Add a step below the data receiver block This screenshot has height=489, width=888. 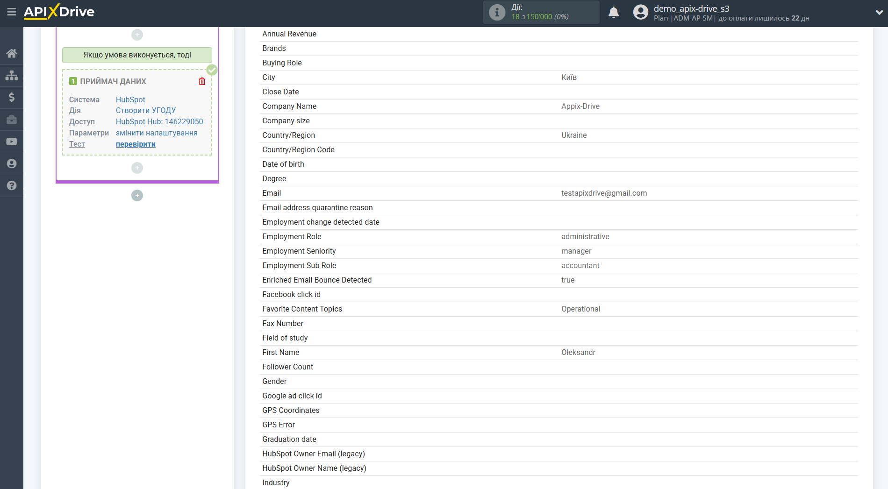[137, 168]
